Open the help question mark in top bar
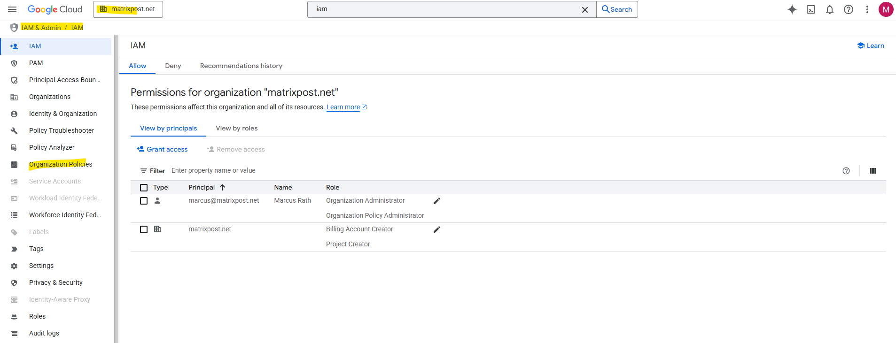Image resolution: width=896 pixels, height=343 pixels. coord(848,9)
